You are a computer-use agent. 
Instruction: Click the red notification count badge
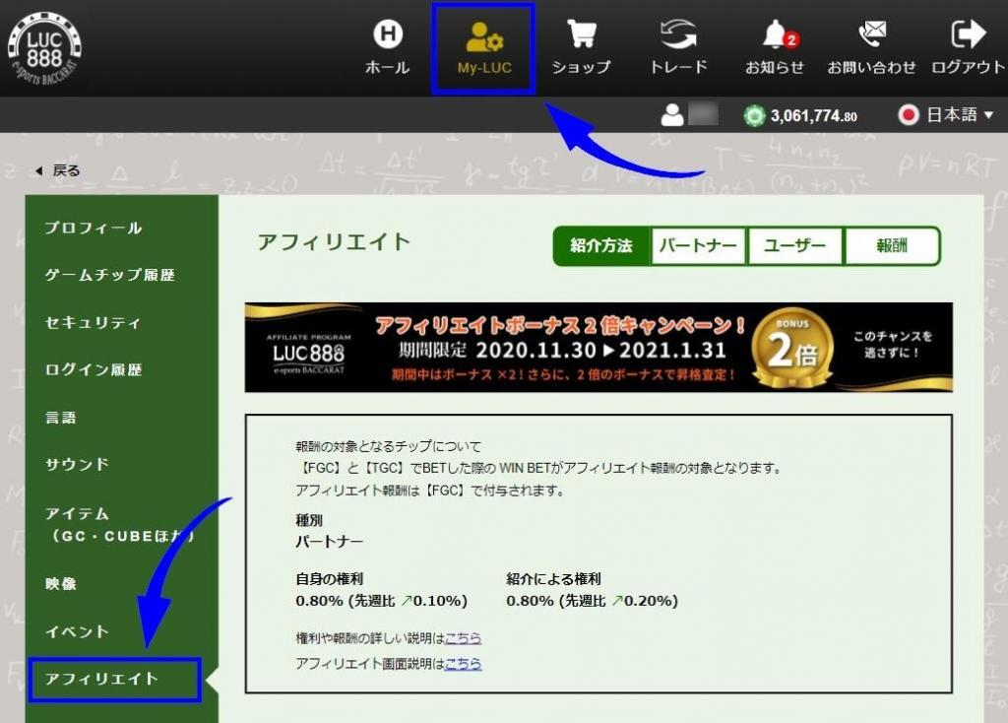click(791, 39)
